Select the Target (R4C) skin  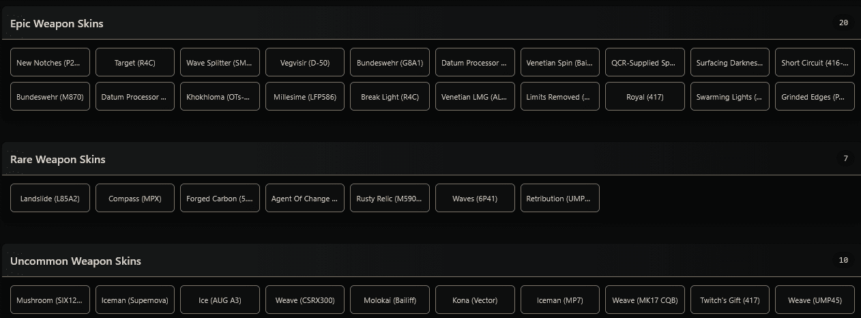tap(135, 62)
